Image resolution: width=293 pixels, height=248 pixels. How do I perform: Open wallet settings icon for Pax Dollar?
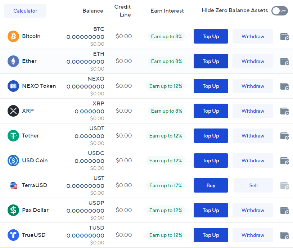(x=285, y=211)
